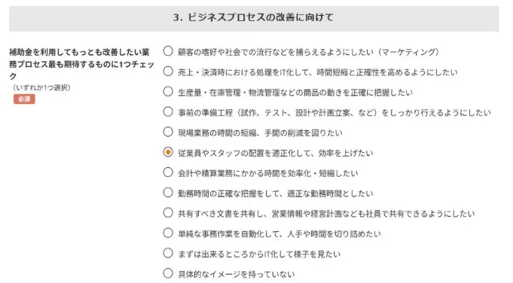Select 生産量・在庫管理・物流管理 radio option
The width and height of the screenshot is (513, 283).
168,92
